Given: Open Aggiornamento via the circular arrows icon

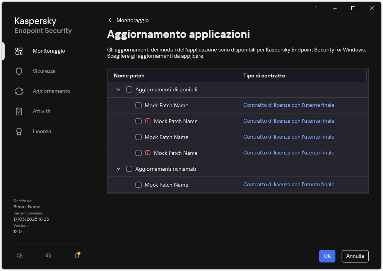Looking at the screenshot, I should coord(19,91).
